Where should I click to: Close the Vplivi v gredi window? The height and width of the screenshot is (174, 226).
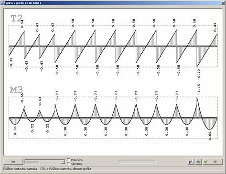click(223, 3)
